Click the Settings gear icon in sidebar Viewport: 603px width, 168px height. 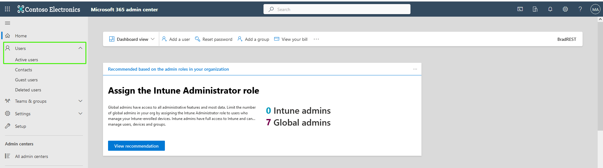coord(8,113)
